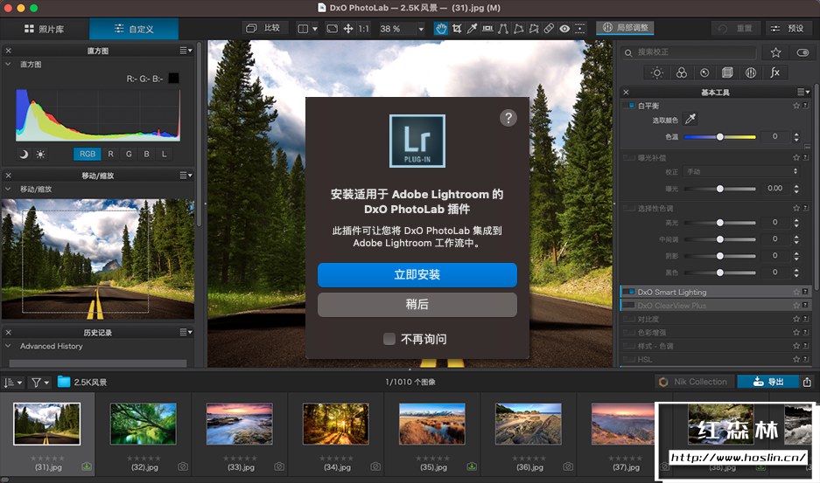Open the Light corrections sun icon
The width and height of the screenshot is (820, 483).
[x=657, y=72]
